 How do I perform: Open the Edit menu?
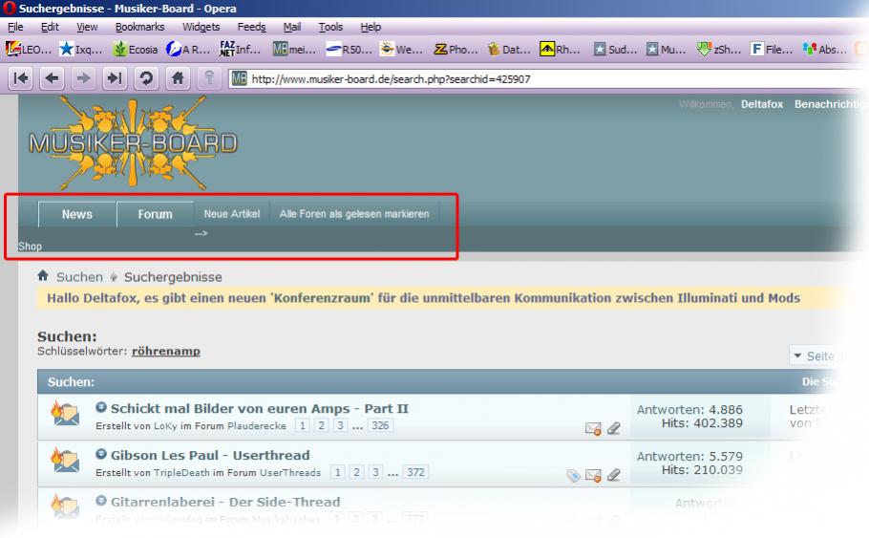click(50, 27)
